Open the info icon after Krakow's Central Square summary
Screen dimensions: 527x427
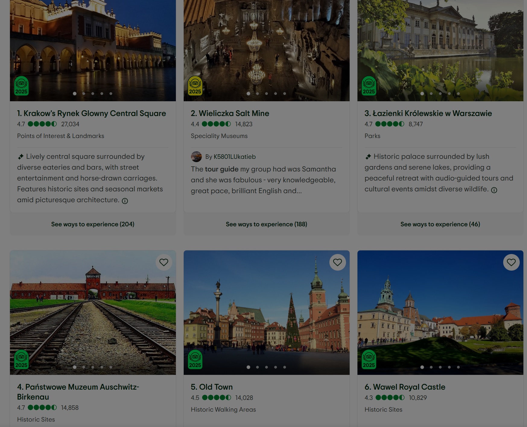click(125, 201)
